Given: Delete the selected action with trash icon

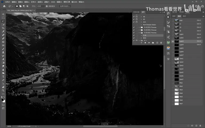Looking at the screenshot, I should click(161, 43).
